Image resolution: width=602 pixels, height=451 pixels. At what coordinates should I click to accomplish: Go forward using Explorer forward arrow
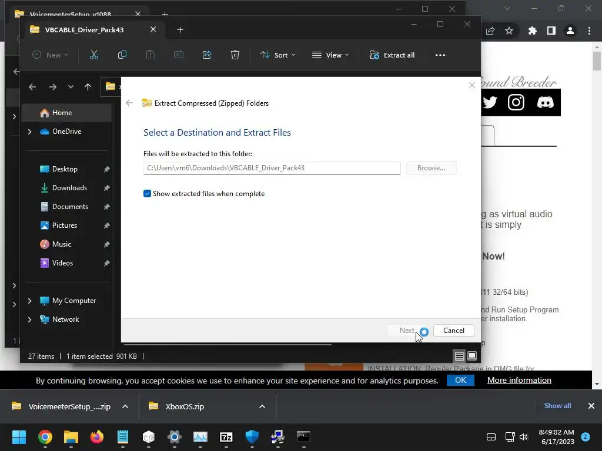coord(53,87)
